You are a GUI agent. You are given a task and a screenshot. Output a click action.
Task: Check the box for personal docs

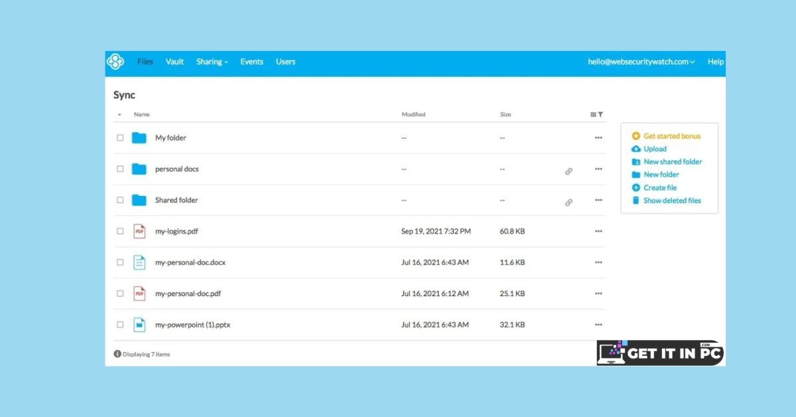coord(120,169)
